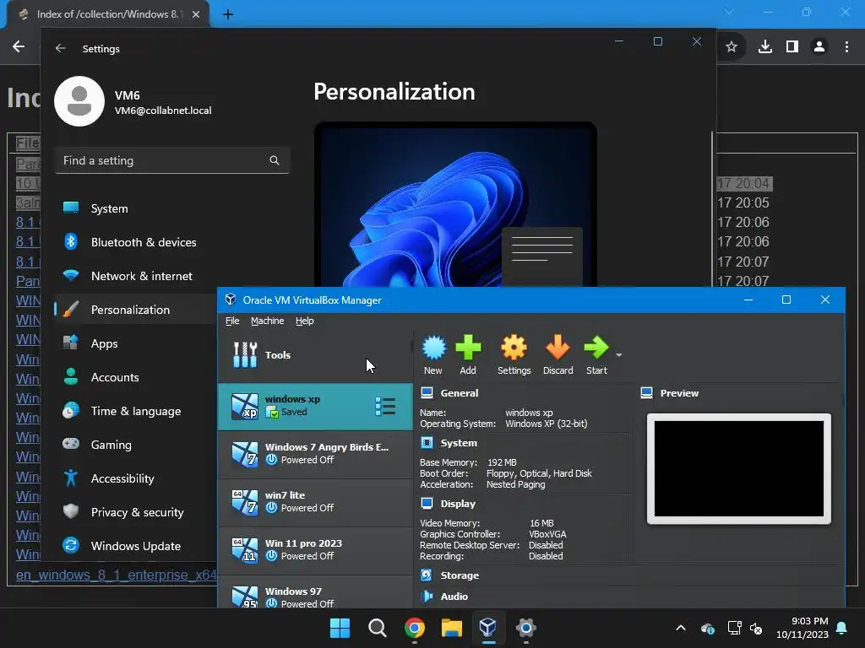
Task: Toggle Chrome side panel icon
Action: click(x=792, y=47)
